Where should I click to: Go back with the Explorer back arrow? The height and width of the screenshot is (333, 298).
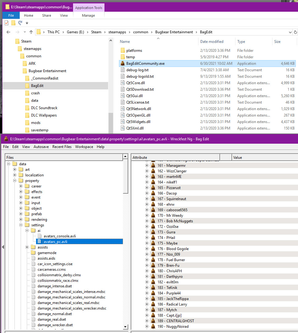(x=8, y=32)
